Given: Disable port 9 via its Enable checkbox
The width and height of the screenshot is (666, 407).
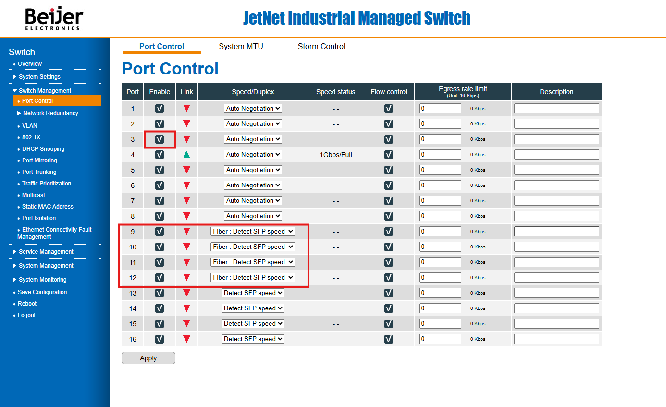Looking at the screenshot, I should click(160, 232).
